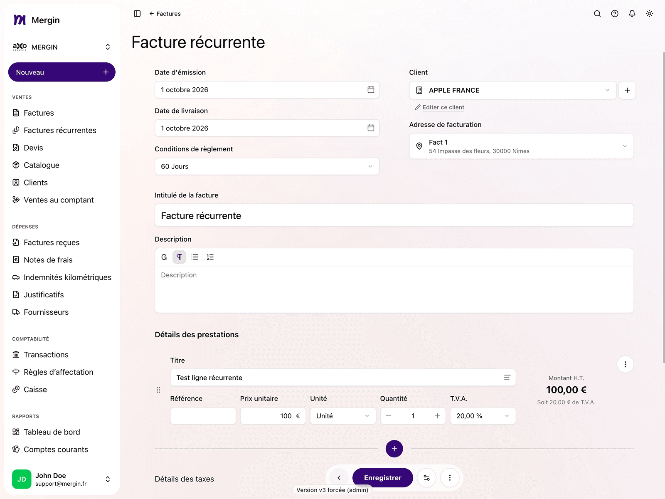665x499 pixels.
Task: Open calendar for Date d'émission
Action: [371, 90]
